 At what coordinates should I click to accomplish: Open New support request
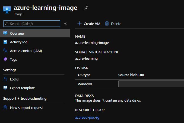[x=26, y=108]
